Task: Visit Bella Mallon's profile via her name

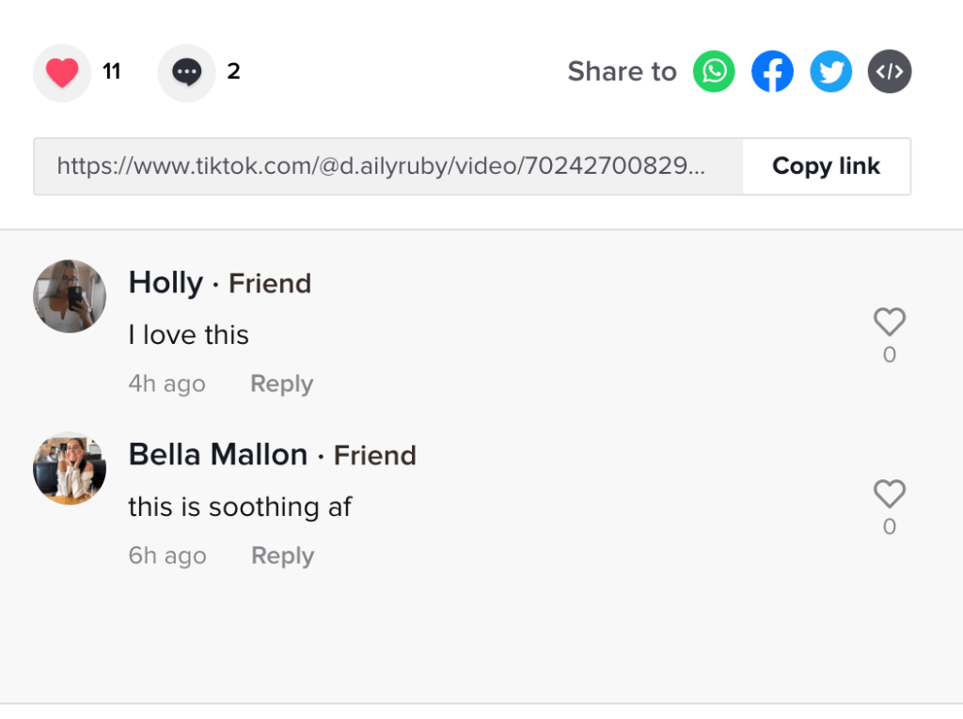Action: (217, 454)
